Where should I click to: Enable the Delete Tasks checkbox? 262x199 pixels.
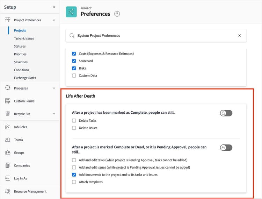tap(74, 121)
